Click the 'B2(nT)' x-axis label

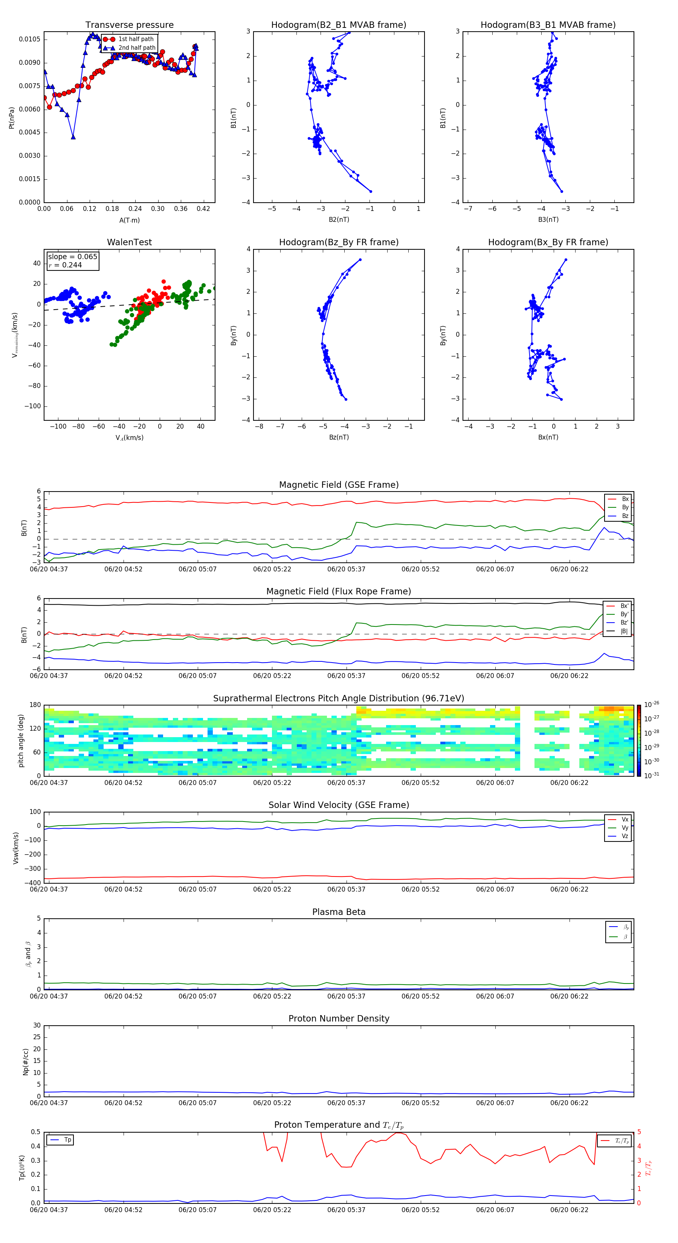point(339,220)
